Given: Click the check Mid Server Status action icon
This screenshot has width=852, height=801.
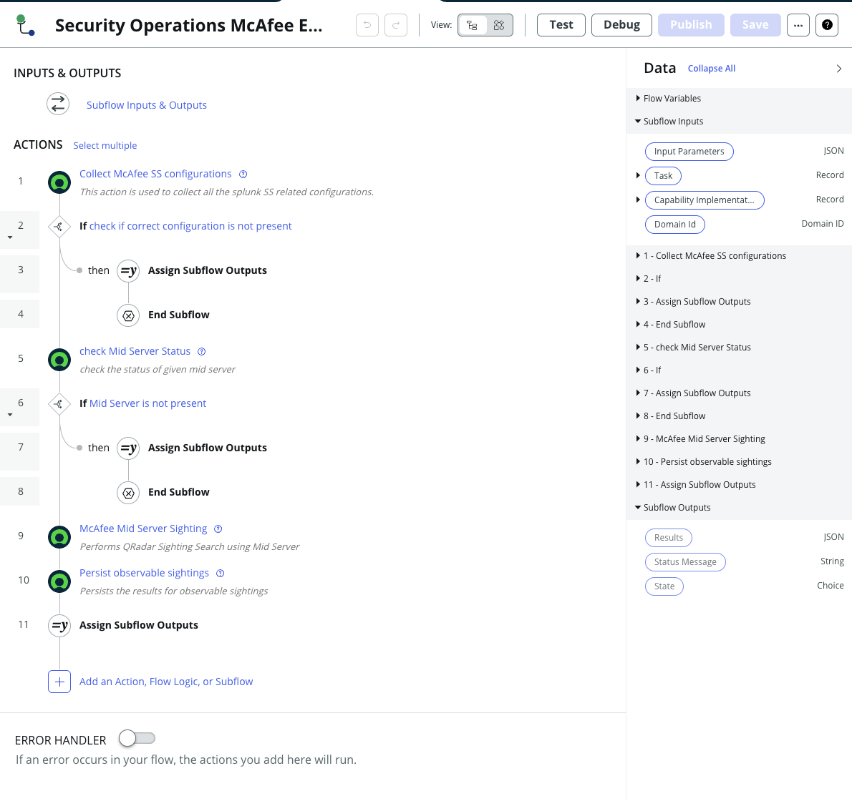Looking at the screenshot, I should (x=59, y=360).
